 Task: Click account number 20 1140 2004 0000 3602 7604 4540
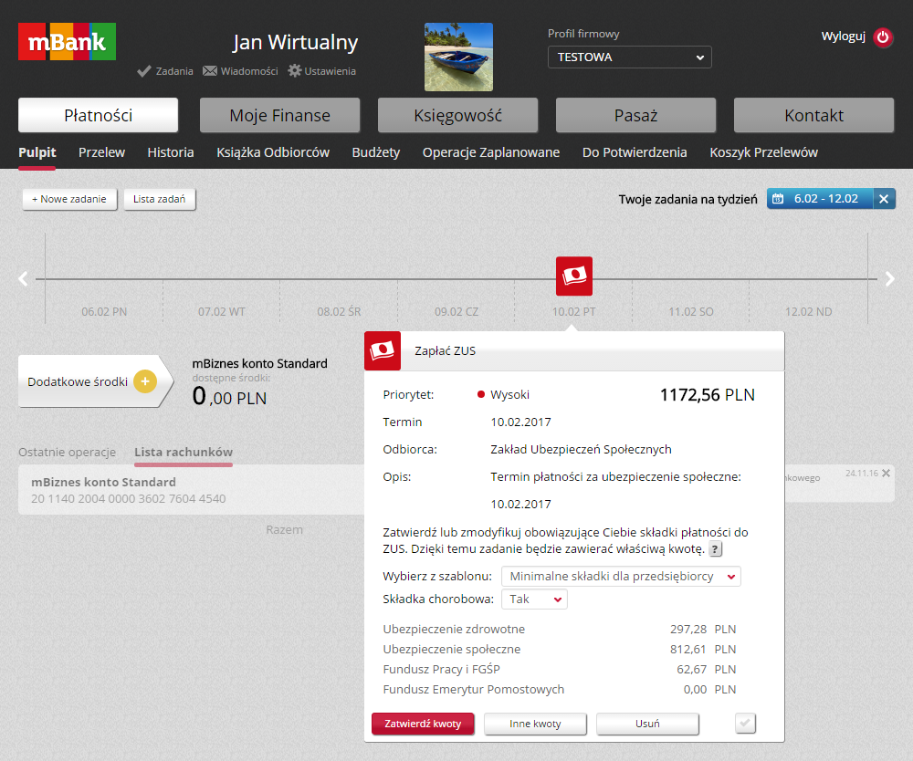click(x=128, y=498)
